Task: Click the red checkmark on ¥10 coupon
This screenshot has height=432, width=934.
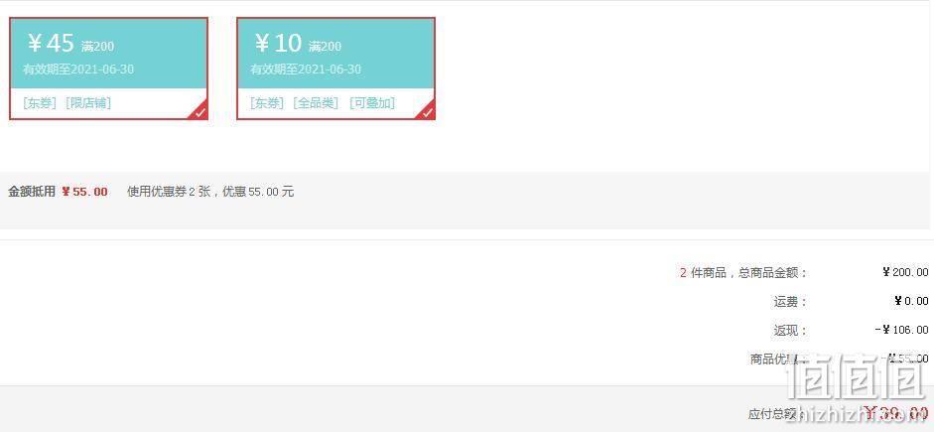Action: 428,112
